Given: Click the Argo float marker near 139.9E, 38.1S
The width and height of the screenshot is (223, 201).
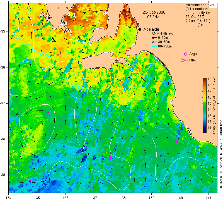Looking at the screenshot, I should (x=176, y=142).
